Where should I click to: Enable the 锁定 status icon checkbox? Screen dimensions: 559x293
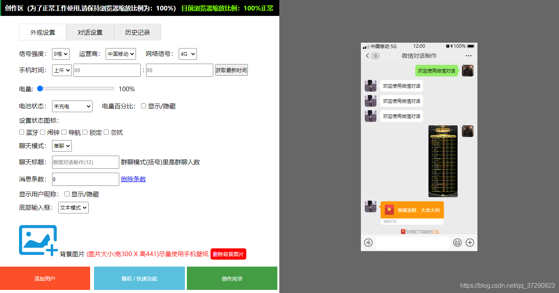[x=85, y=132]
